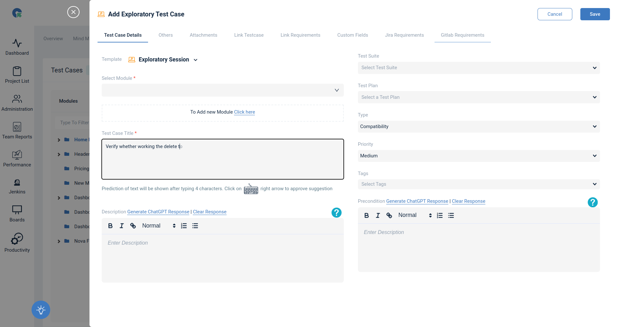Open Normal heading dropdown in Description editor
Viewport: 618px width, 327px height.
pos(159,226)
